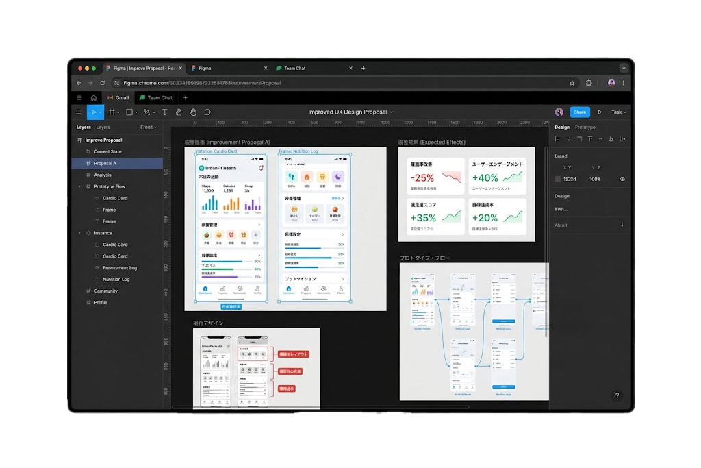Viewport: 701px width, 468px height.
Task: Open the file title dropdown chevron
Action: pyautogui.click(x=392, y=112)
